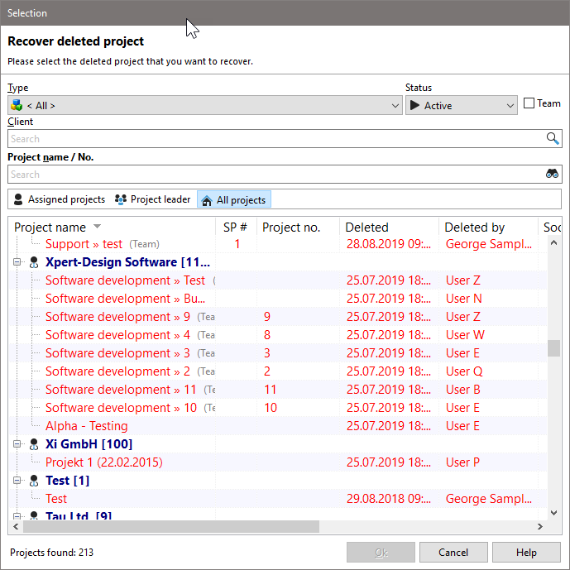Collapse the Xpert-Design Software tree node

pyautogui.click(x=17, y=262)
